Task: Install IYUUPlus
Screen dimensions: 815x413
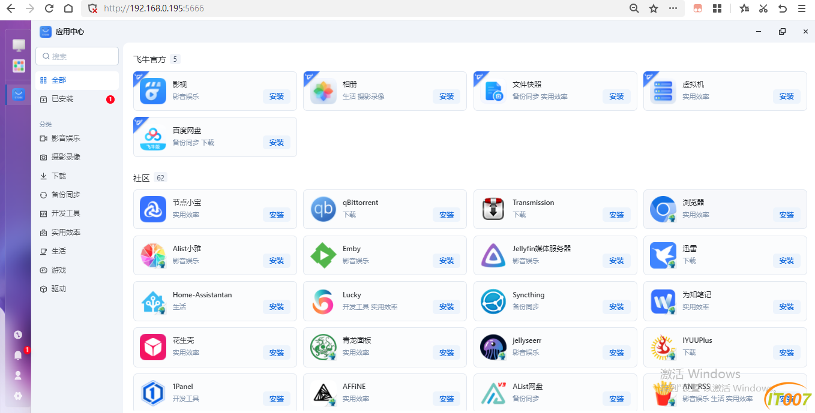Action: point(787,353)
